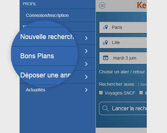The height and width of the screenshot is (133, 167).
Task: Enable the Voyages-SNCF checkbox
Action: coord(101,93)
